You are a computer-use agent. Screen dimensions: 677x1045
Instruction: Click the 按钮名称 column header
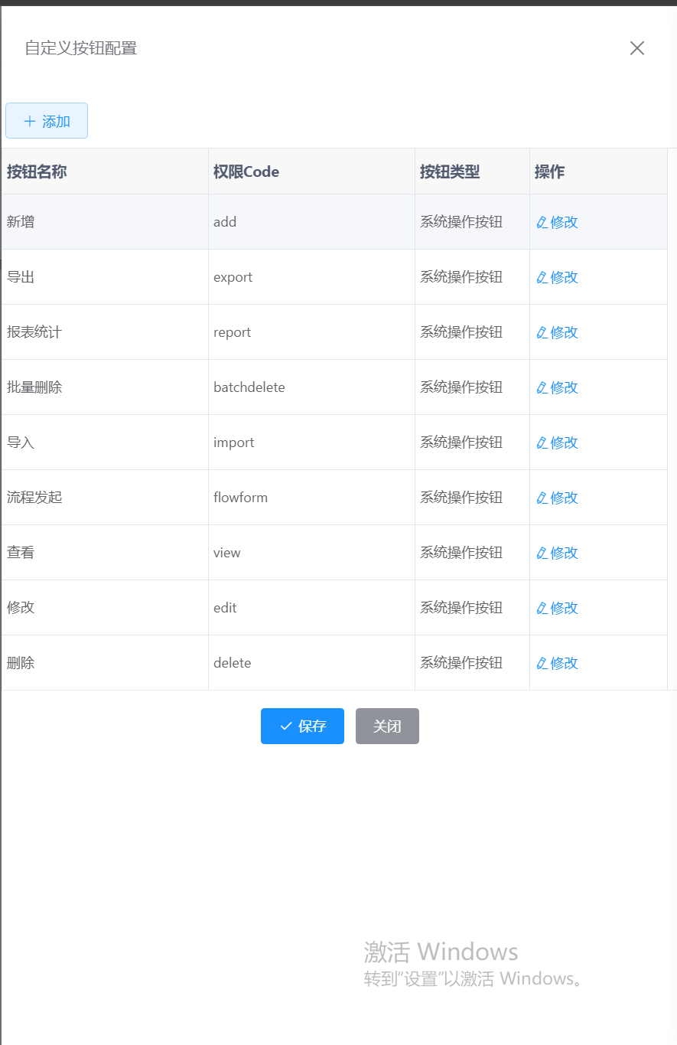(37, 171)
